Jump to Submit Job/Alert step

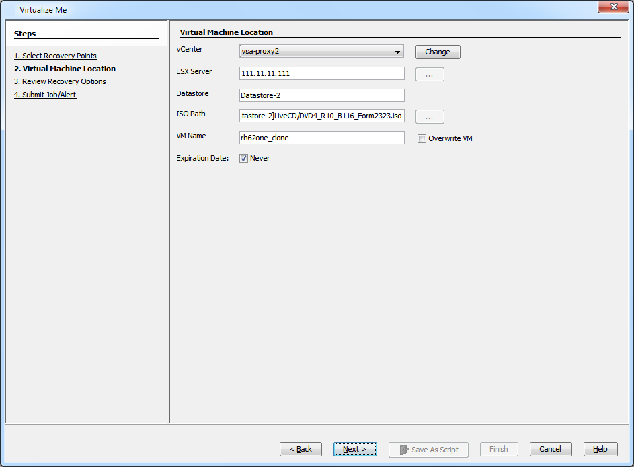pyautogui.click(x=45, y=95)
